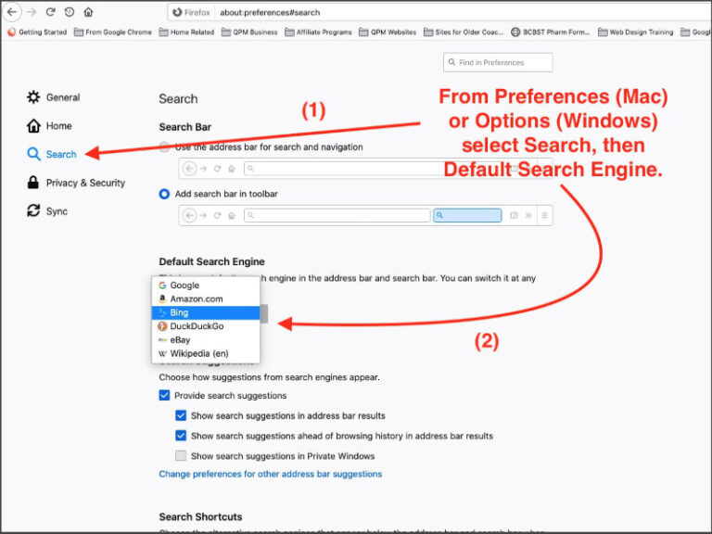
Task: Click the padlock icon for Privacy & Security
Action: [x=33, y=183]
